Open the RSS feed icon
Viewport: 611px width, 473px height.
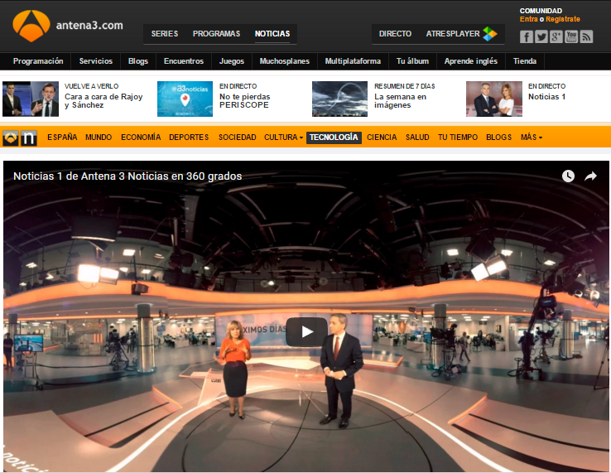(x=586, y=36)
